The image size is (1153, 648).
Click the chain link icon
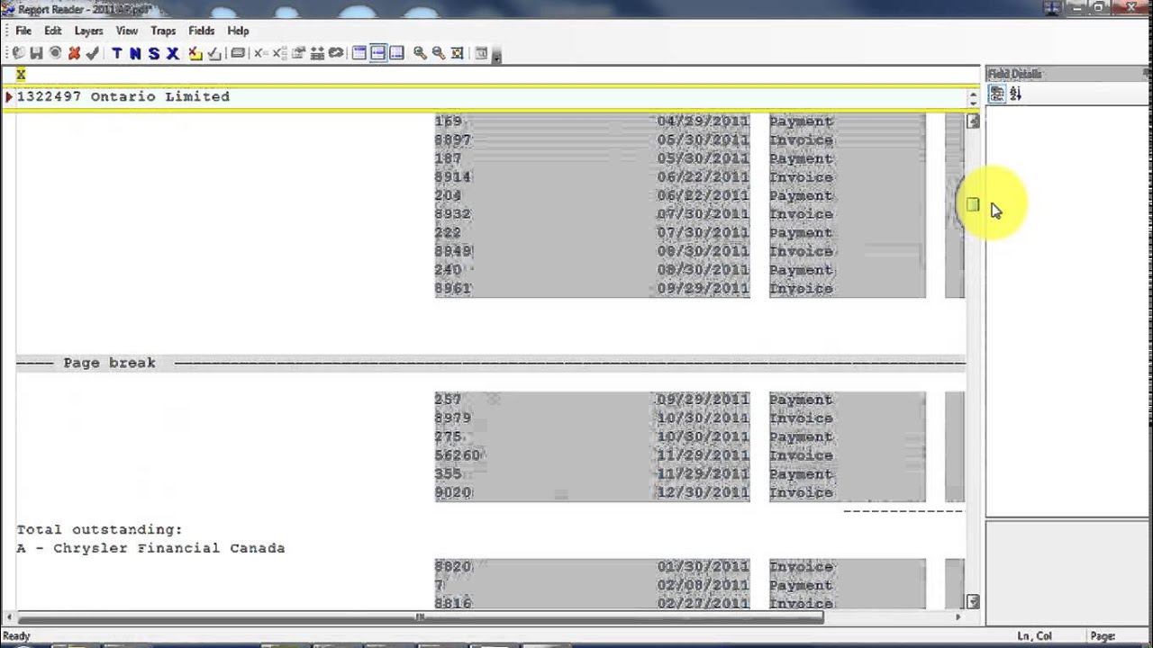point(336,53)
